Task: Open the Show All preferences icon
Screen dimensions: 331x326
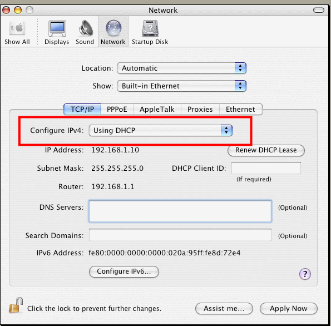Action: 17,28
